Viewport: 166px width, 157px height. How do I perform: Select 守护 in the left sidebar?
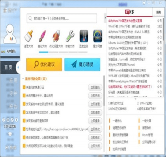click(13, 93)
